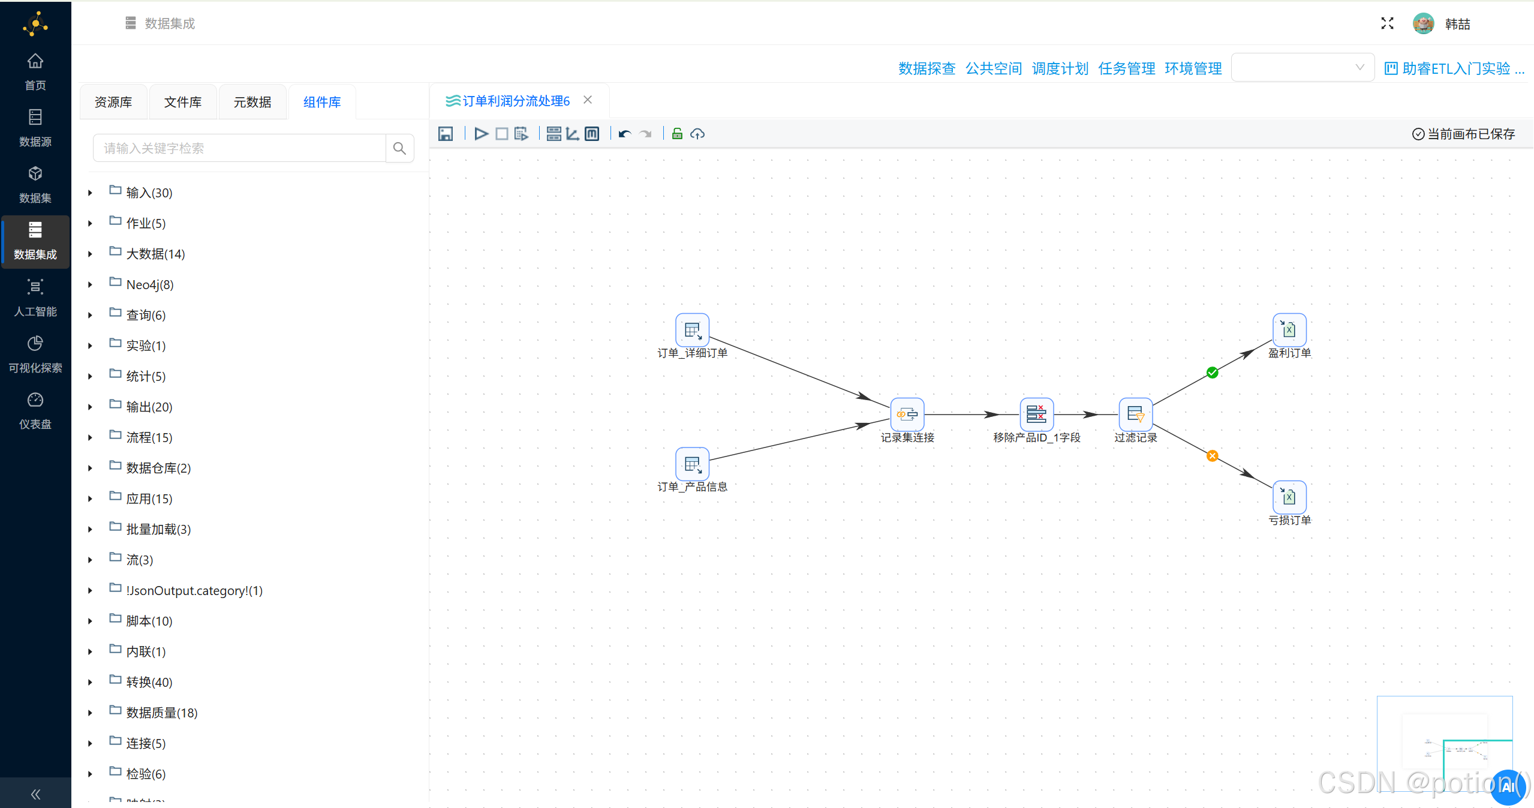This screenshot has width=1534, height=808.
Task: Switch to the 资源库 tab
Action: point(113,102)
